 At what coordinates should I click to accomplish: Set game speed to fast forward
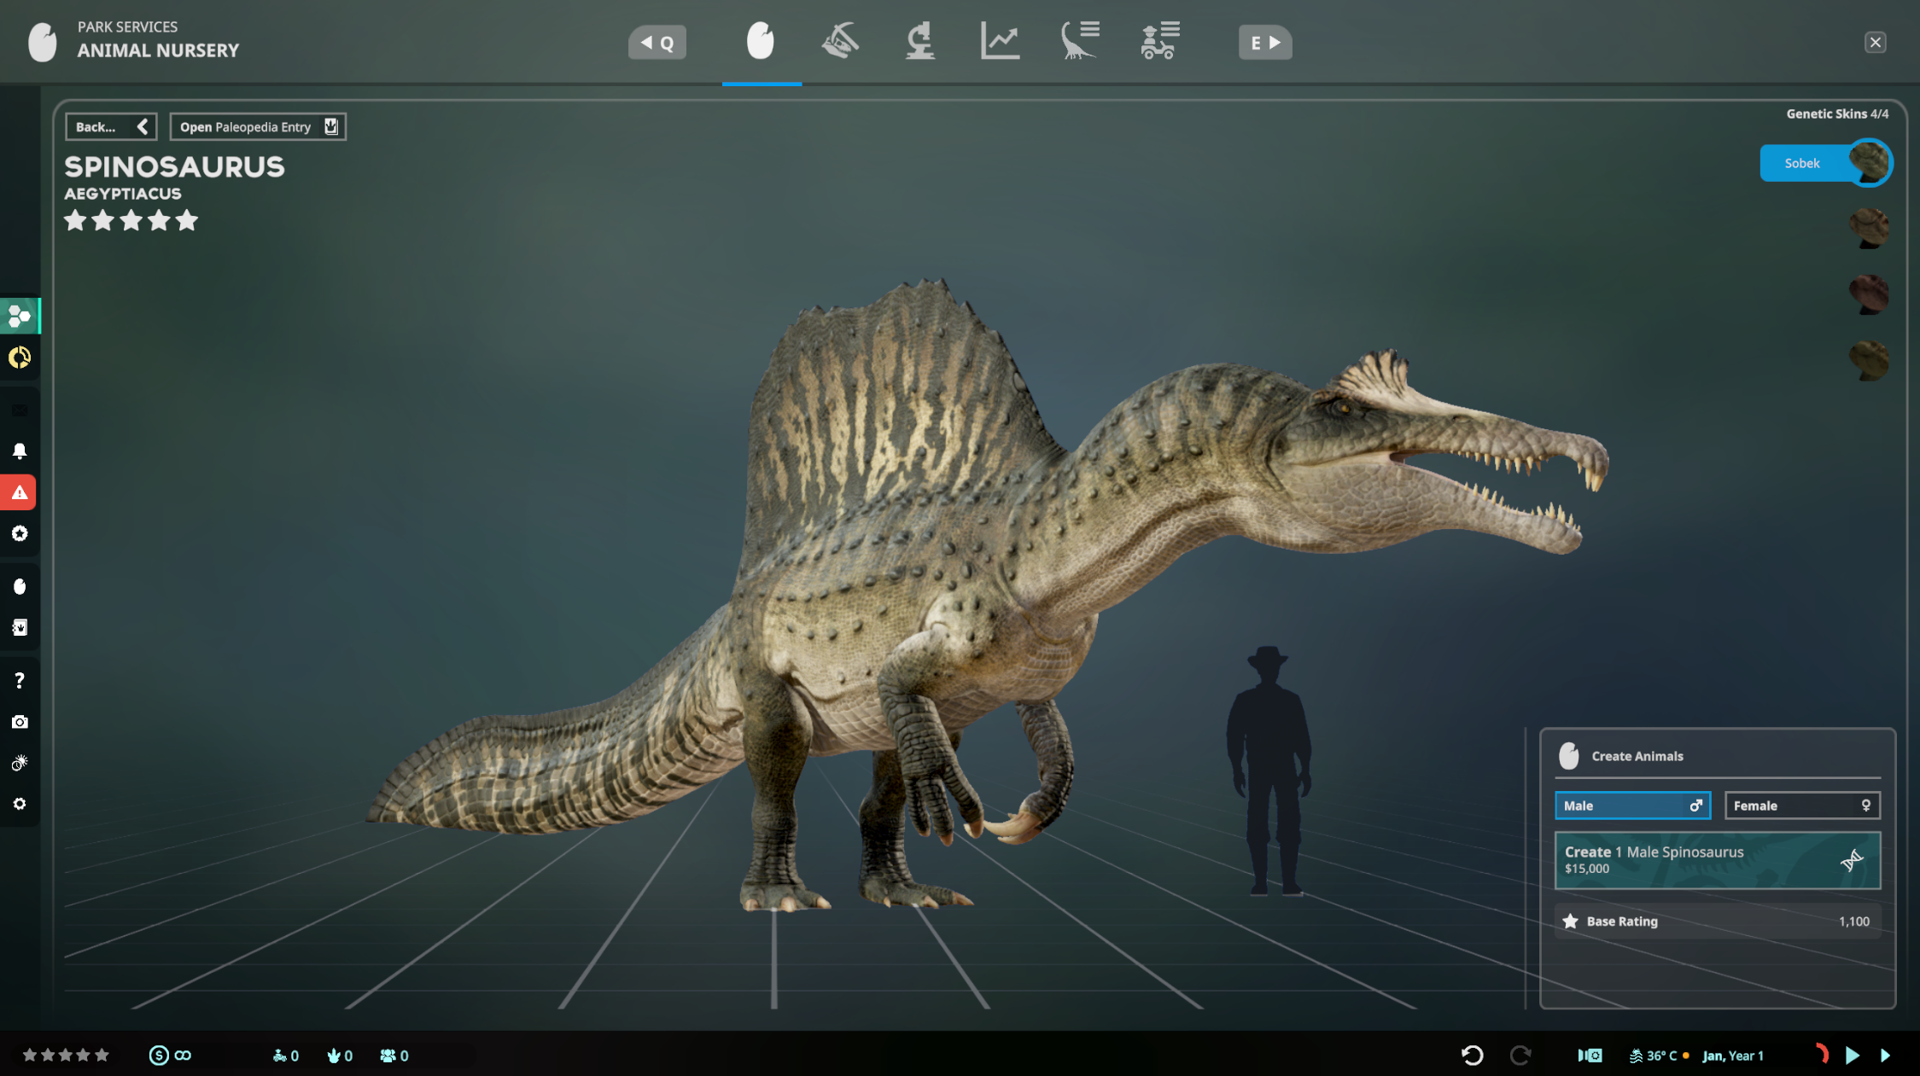coord(1885,1056)
